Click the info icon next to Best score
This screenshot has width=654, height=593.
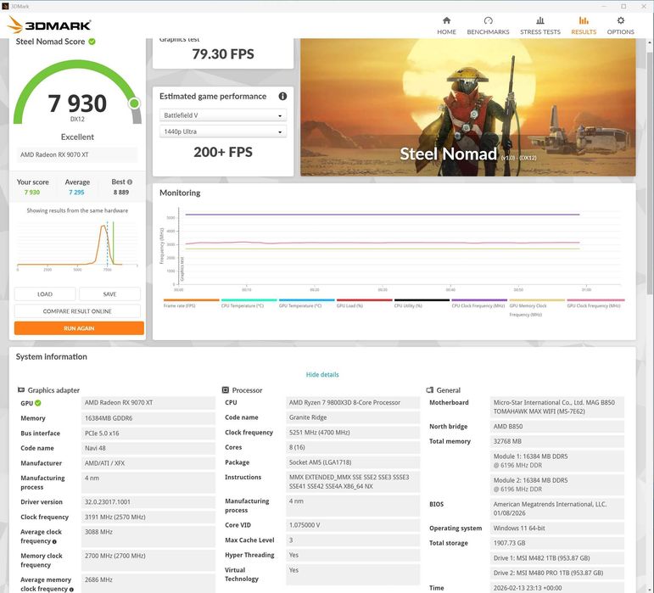click(x=130, y=182)
